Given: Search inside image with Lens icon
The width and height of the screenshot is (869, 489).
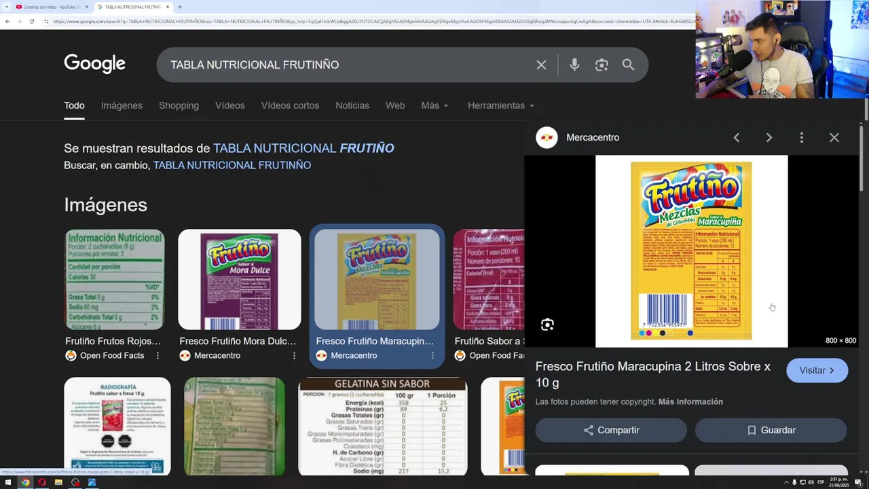Looking at the screenshot, I should (547, 325).
